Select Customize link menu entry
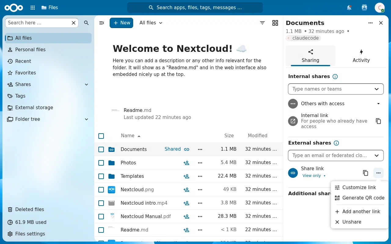Viewport: 391px width, 244px height. coord(360,188)
